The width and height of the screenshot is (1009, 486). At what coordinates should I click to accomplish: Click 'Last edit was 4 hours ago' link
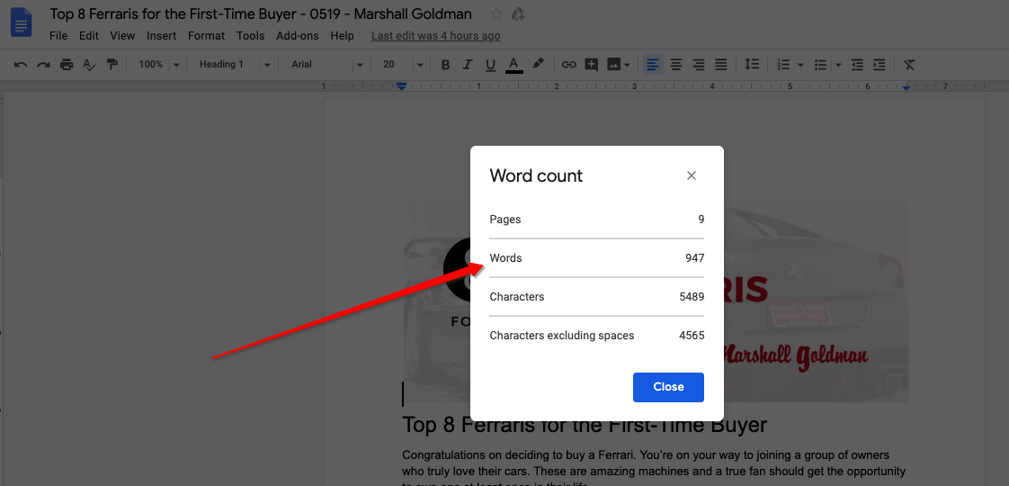coord(435,36)
